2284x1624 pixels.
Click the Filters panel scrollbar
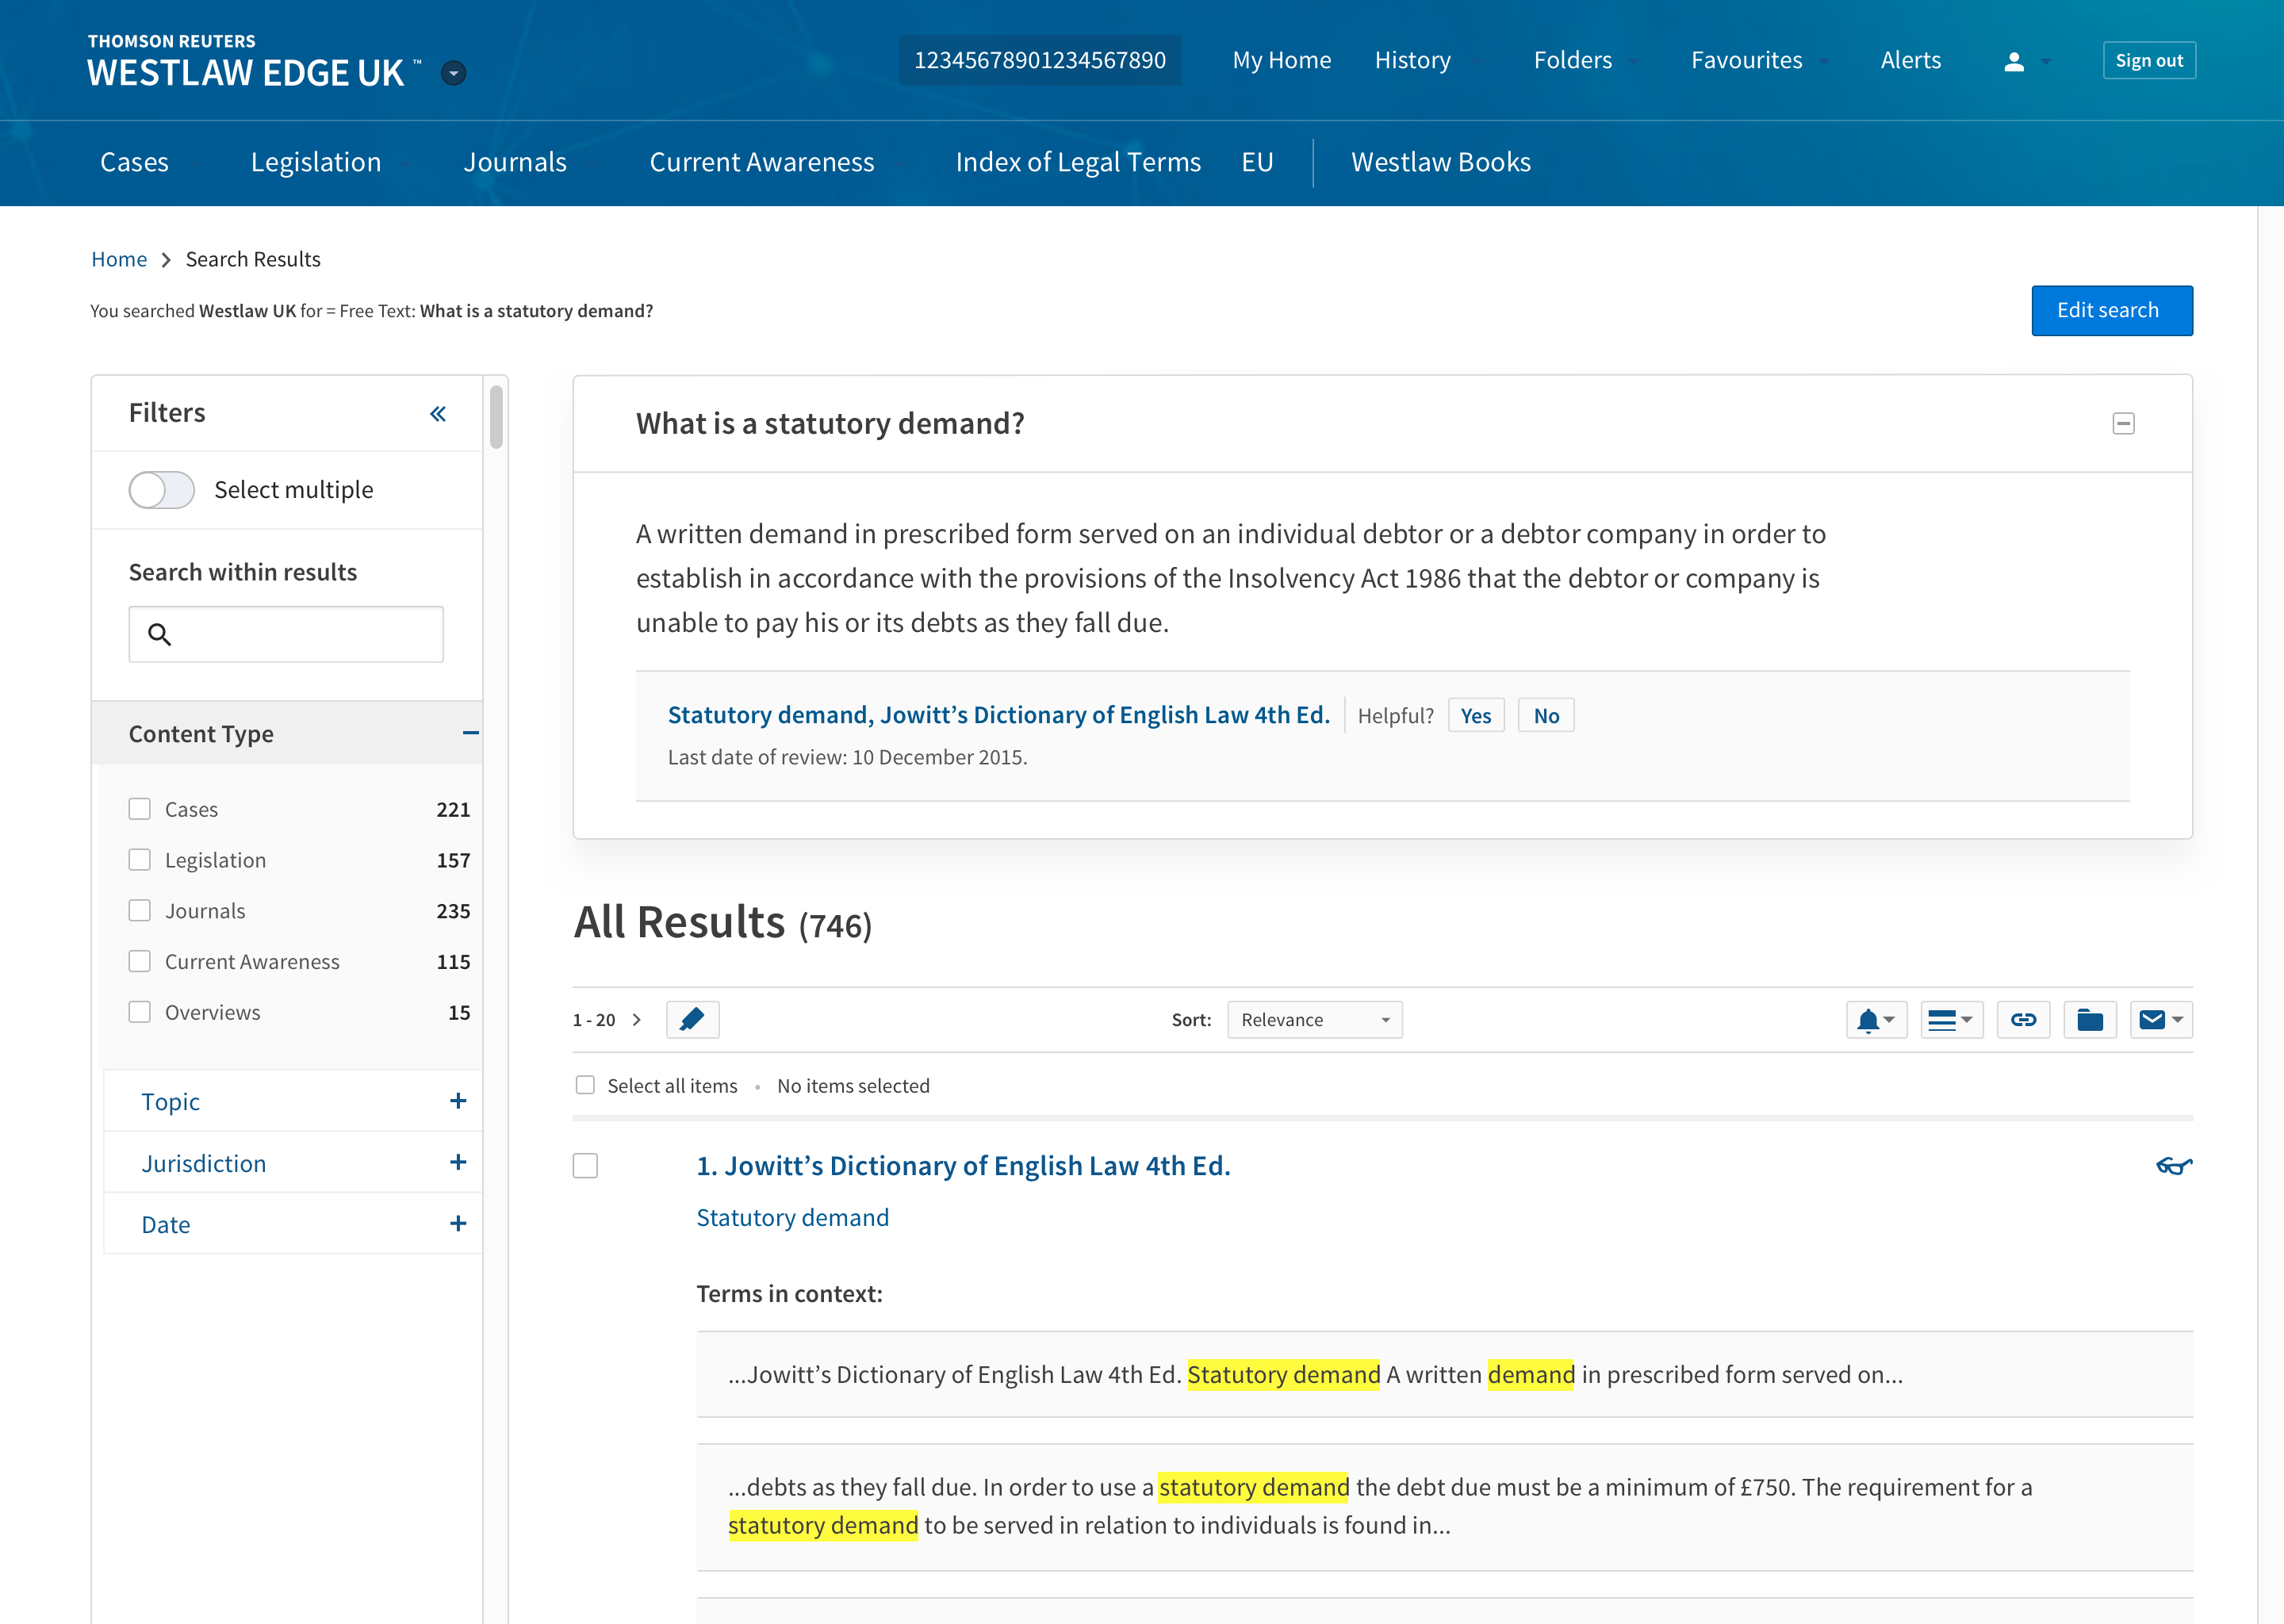(496, 417)
